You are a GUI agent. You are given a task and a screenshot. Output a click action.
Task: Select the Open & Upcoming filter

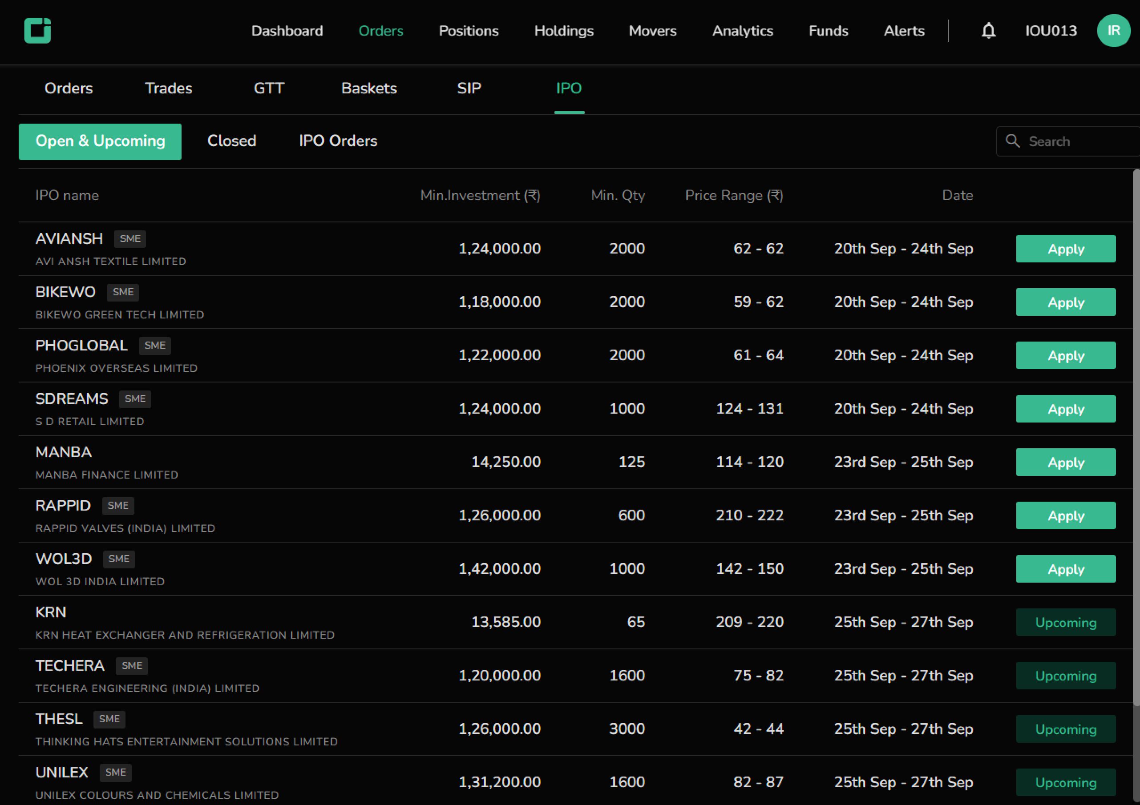coord(100,141)
